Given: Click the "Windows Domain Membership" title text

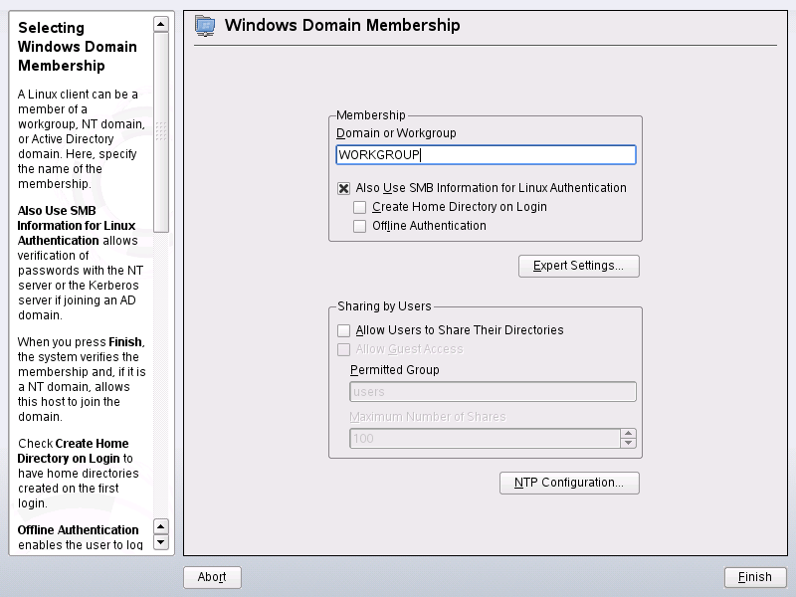Looking at the screenshot, I should [342, 26].
